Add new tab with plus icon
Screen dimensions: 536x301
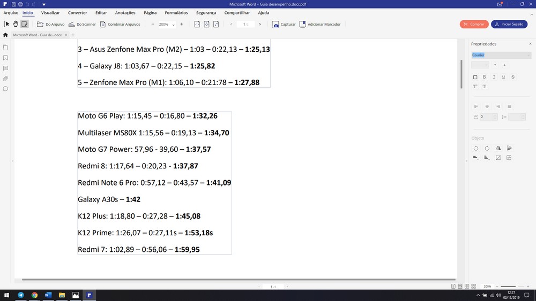[73, 35]
